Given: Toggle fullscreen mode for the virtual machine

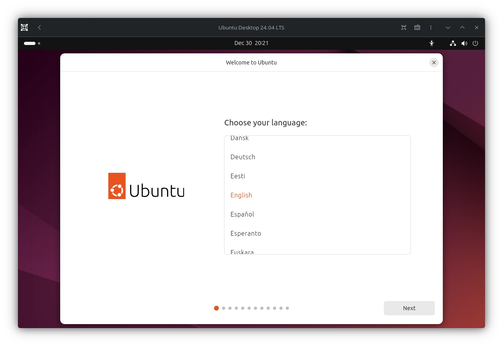Looking at the screenshot, I should (x=404, y=27).
